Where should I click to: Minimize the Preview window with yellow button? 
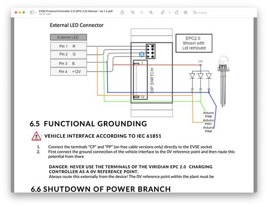(x=20, y=12)
